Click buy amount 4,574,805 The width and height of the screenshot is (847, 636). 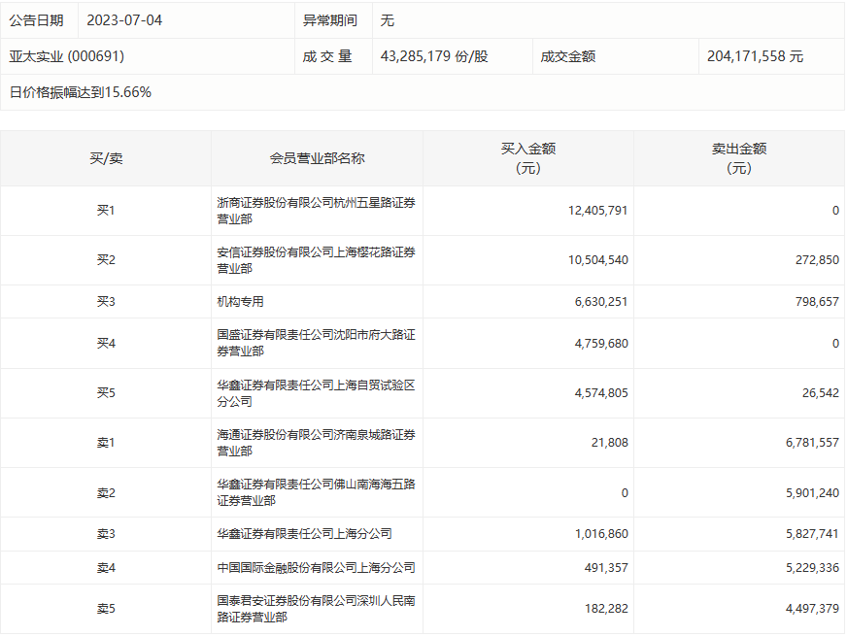[600, 393]
